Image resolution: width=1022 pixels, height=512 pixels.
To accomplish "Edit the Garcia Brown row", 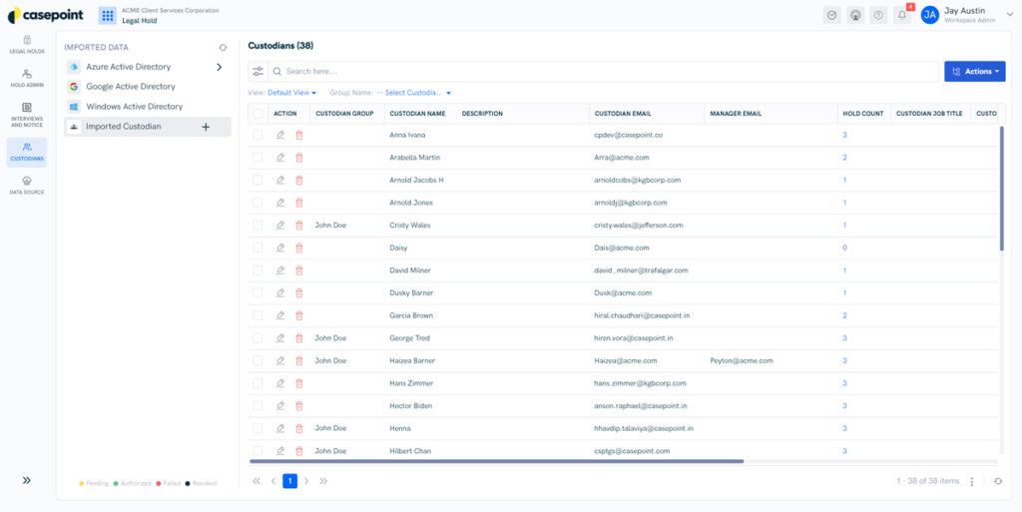I will coord(280,315).
